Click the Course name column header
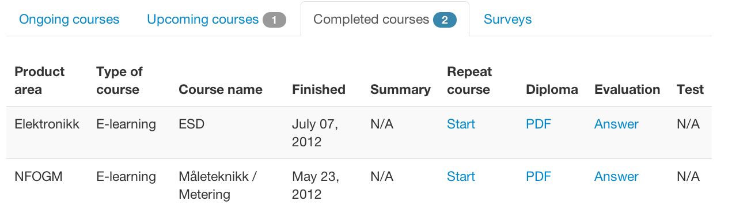The width and height of the screenshot is (732, 212). tap(221, 89)
